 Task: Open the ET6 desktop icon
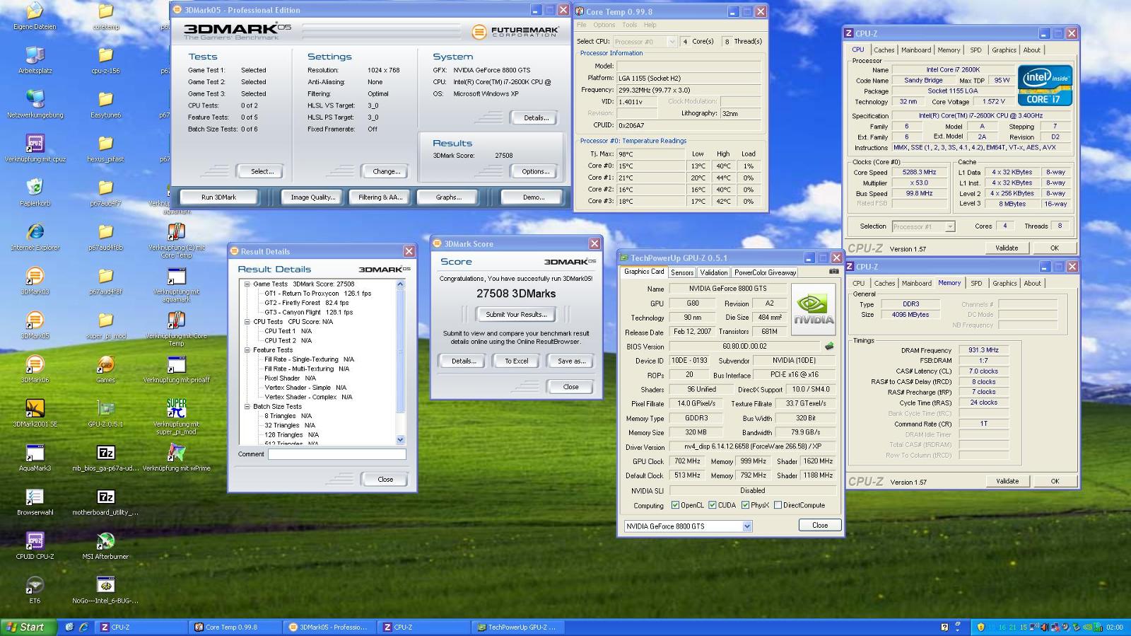(x=35, y=585)
